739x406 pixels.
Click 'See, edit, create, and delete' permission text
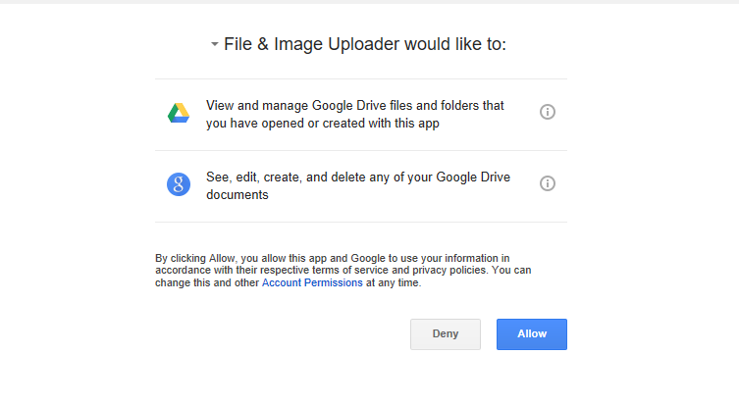click(358, 185)
